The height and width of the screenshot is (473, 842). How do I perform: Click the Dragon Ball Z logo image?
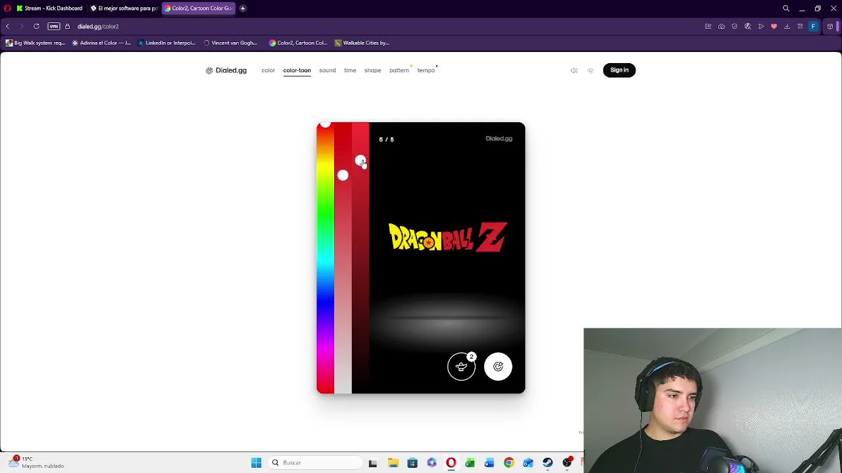[447, 237]
